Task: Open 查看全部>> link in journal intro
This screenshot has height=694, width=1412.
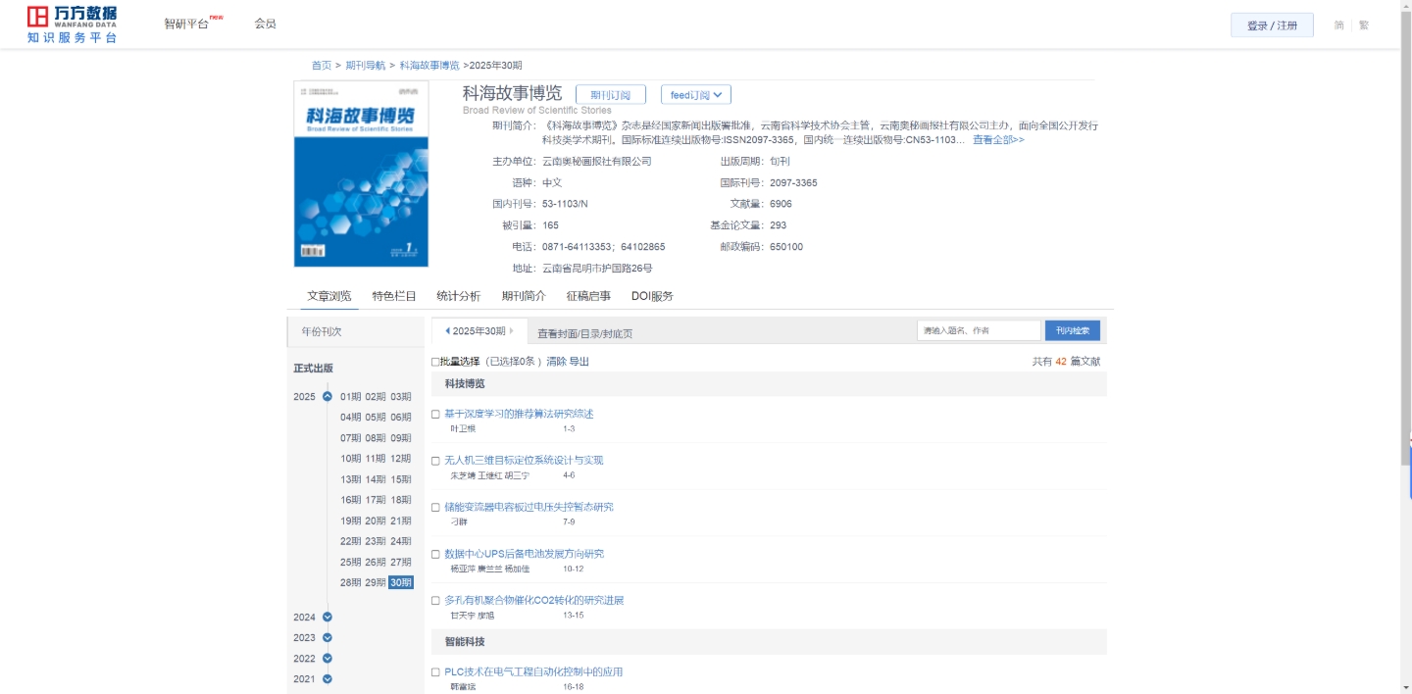Action: [x=998, y=140]
